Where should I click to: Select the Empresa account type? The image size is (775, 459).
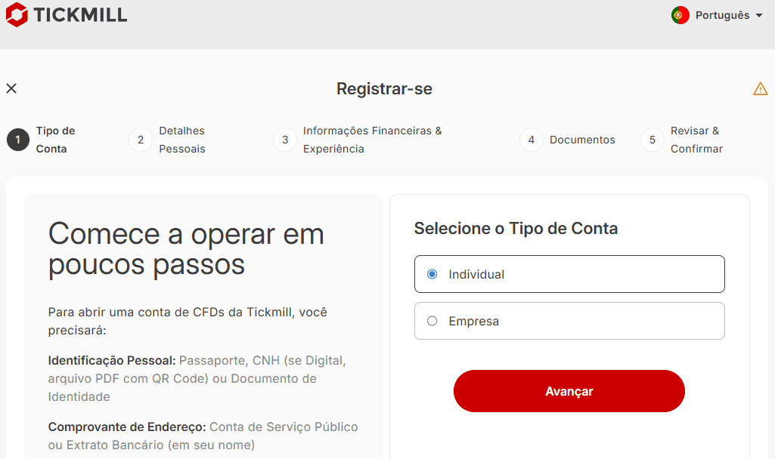click(x=569, y=321)
